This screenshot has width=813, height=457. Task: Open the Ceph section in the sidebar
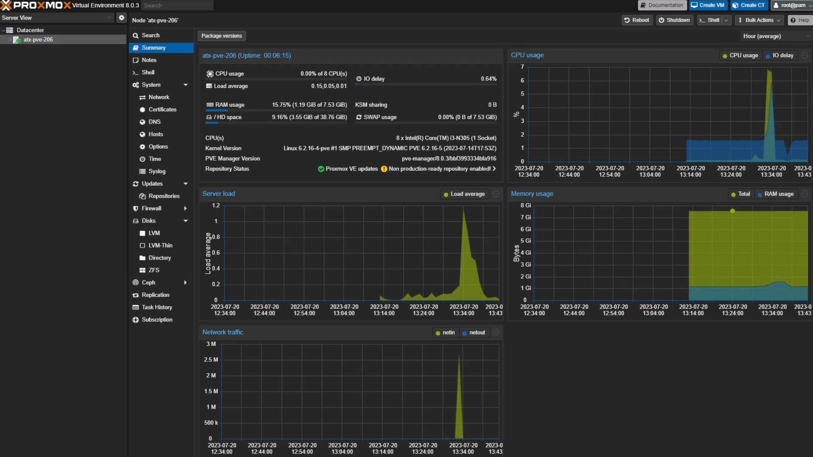pos(149,282)
